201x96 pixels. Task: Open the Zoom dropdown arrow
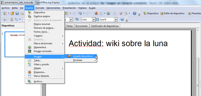click(x=129, y=13)
